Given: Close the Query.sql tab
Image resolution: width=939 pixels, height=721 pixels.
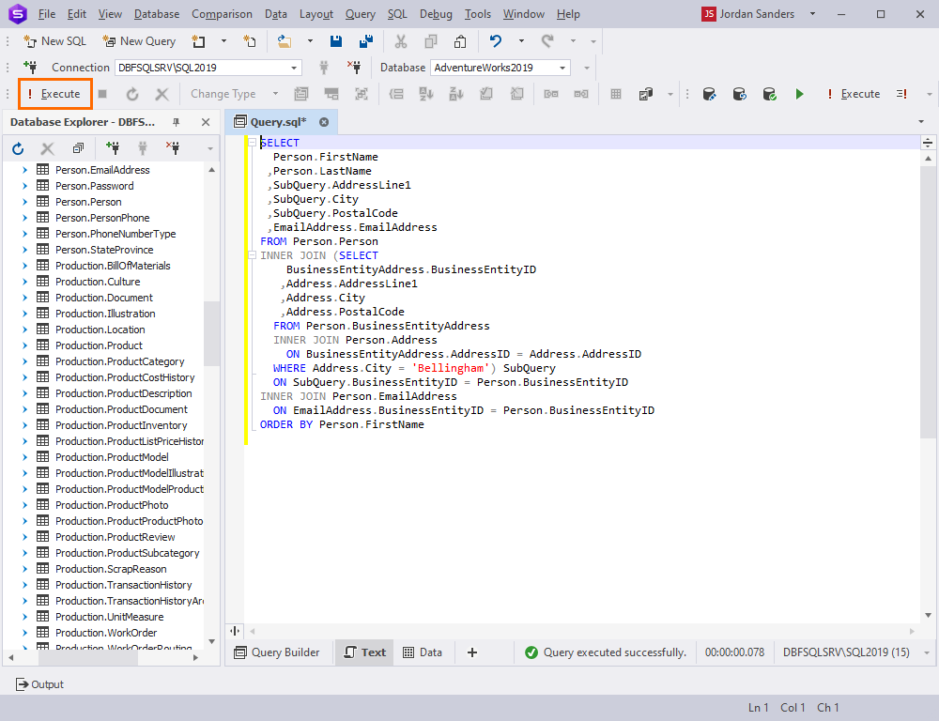Looking at the screenshot, I should coord(324,122).
